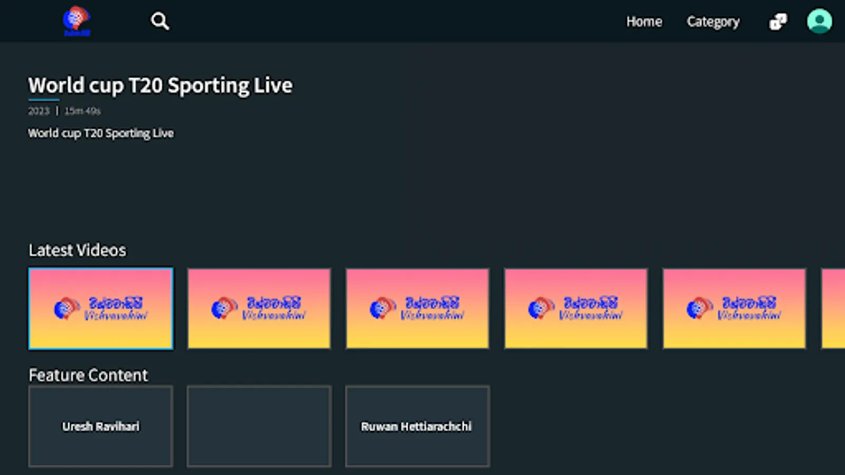Click the multi-screen icon beside Category
845x475 pixels.
point(777,22)
